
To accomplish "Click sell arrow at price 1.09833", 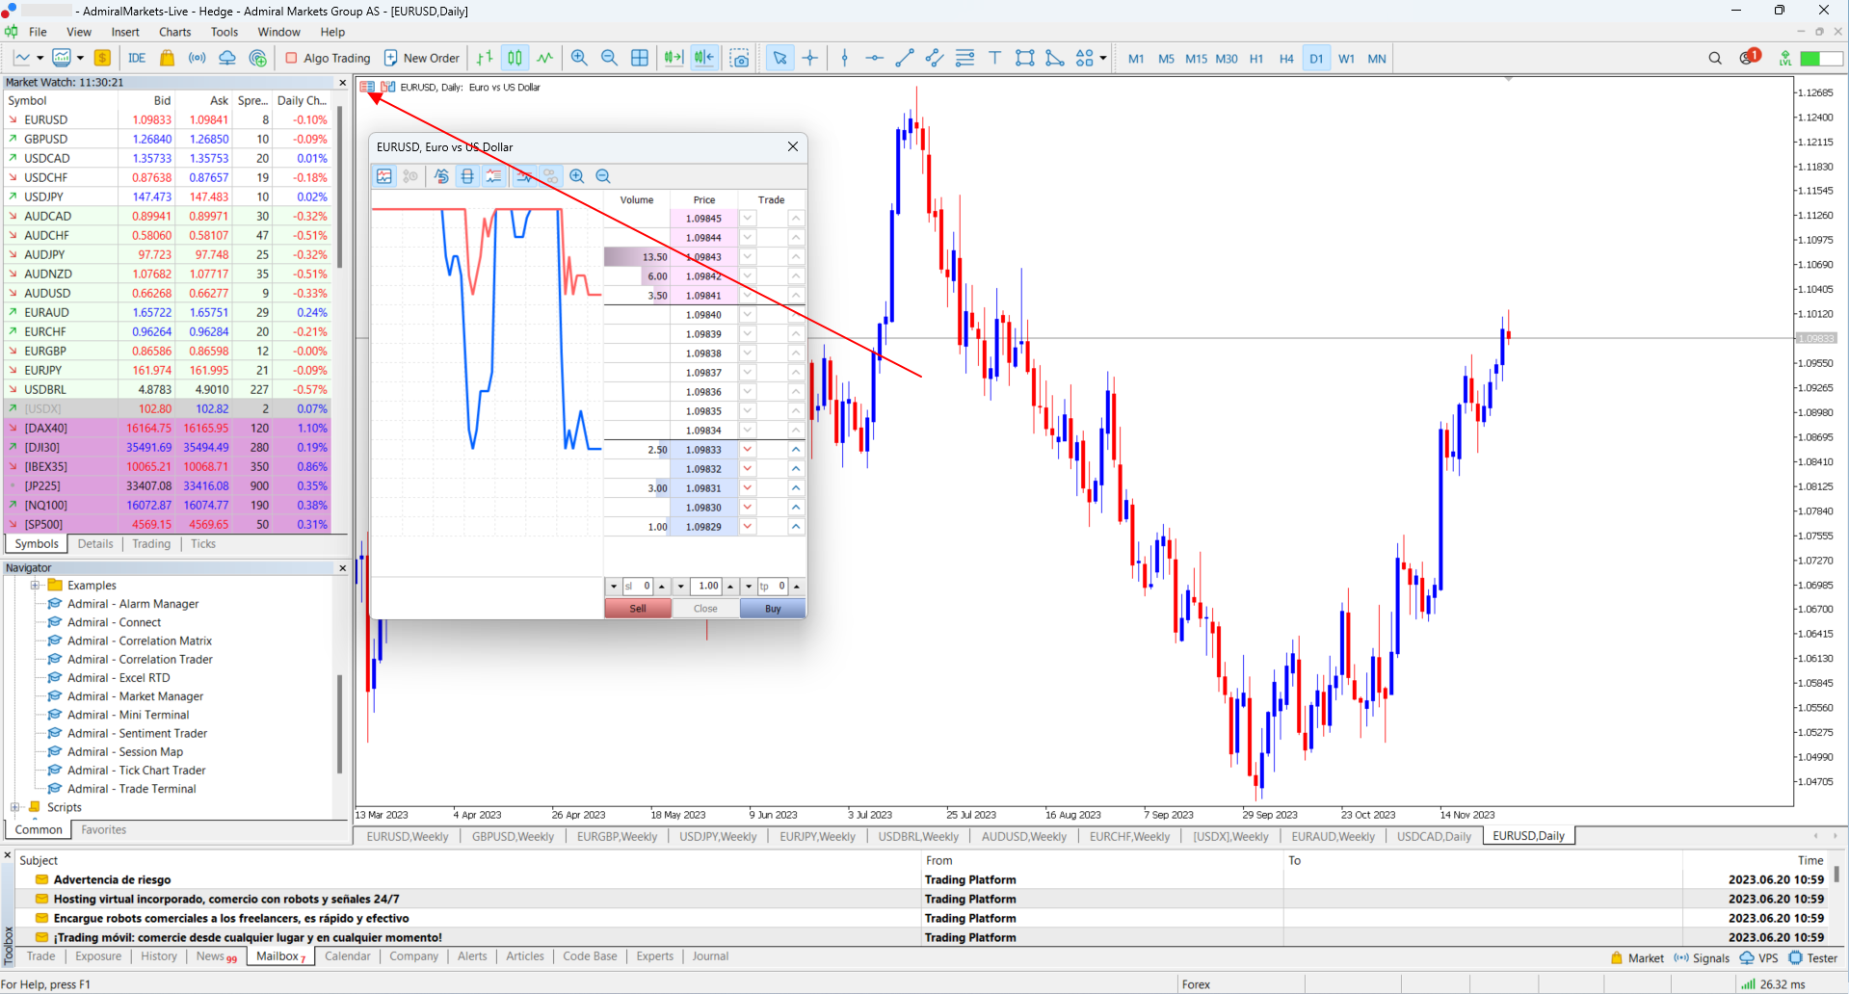I will (748, 450).
